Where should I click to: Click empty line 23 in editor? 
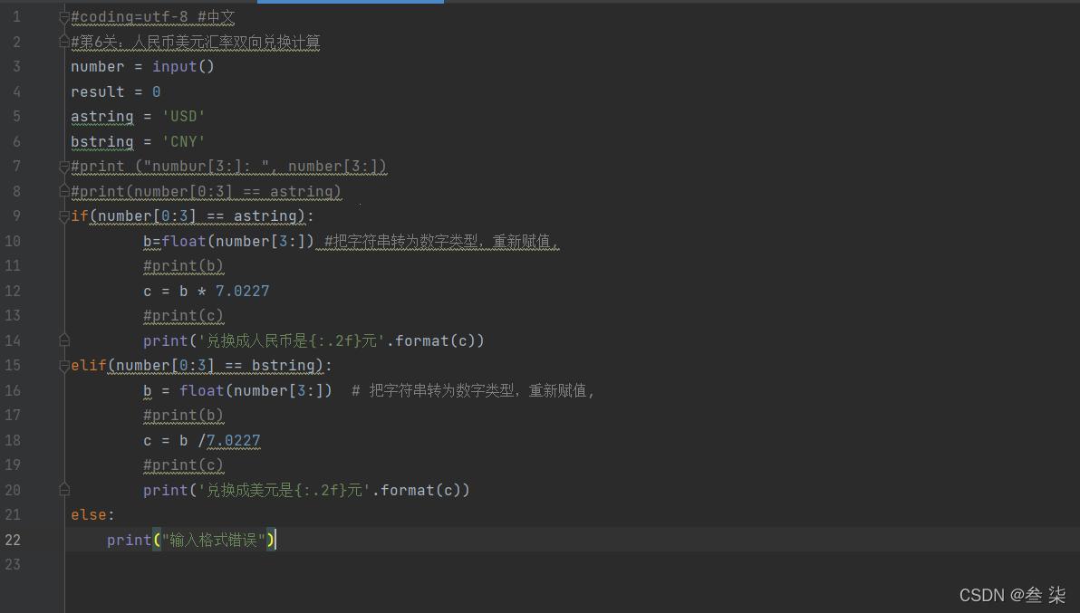point(572,565)
